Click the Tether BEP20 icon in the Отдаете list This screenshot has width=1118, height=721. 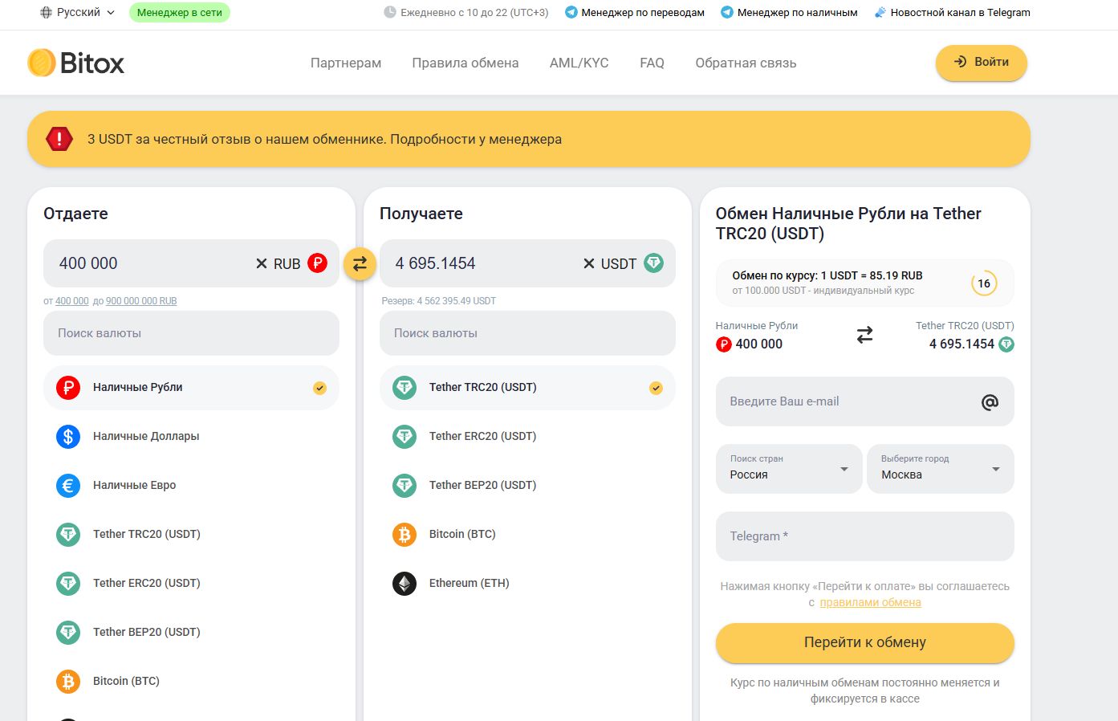[x=68, y=632]
